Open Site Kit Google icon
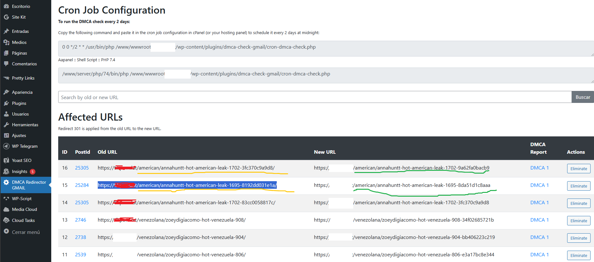Screen dimensions: 594x262 click(x=6, y=17)
